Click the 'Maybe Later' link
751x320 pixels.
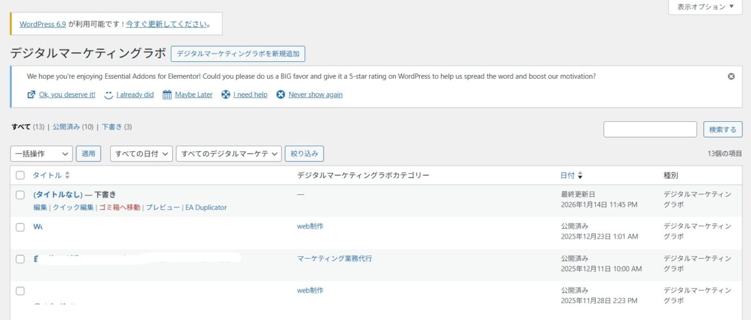[193, 95]
